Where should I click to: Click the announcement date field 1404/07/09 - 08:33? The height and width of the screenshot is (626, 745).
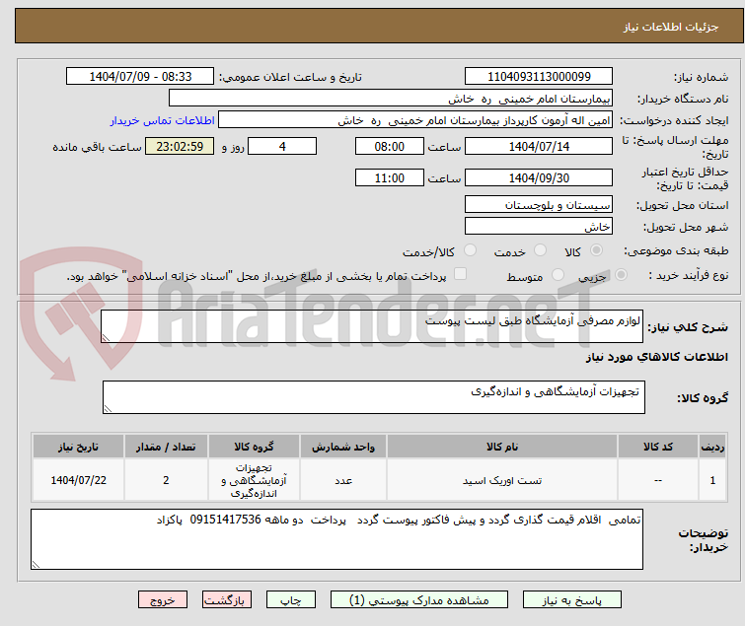tap(140, 77)
